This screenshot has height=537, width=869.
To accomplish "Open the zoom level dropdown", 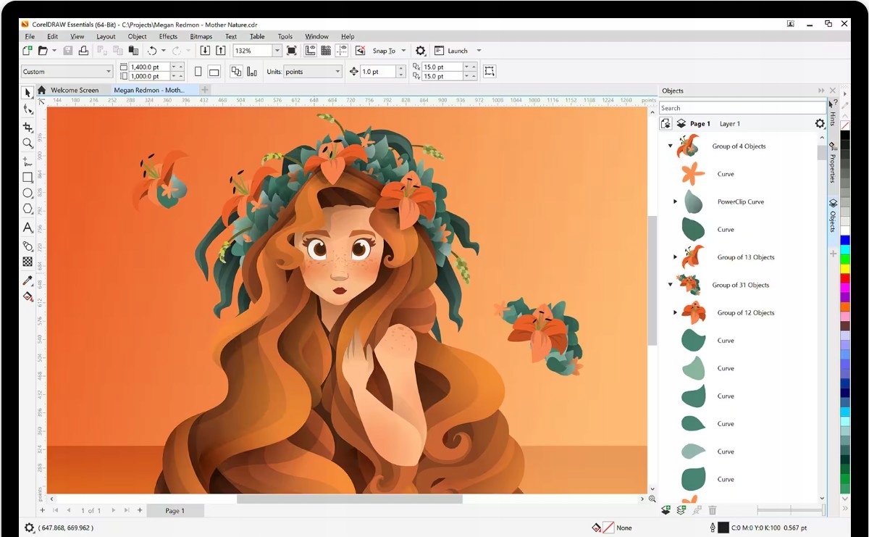I will 277,51.
